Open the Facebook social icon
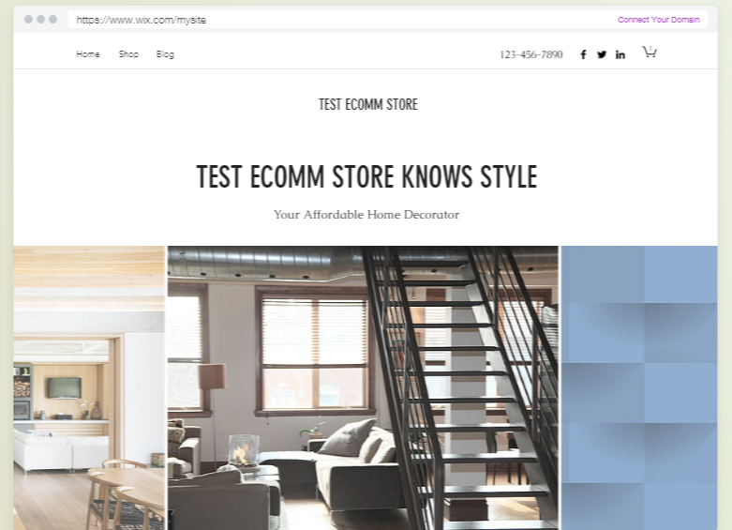This screenshot has height=530, width=732. click(583, 54)
